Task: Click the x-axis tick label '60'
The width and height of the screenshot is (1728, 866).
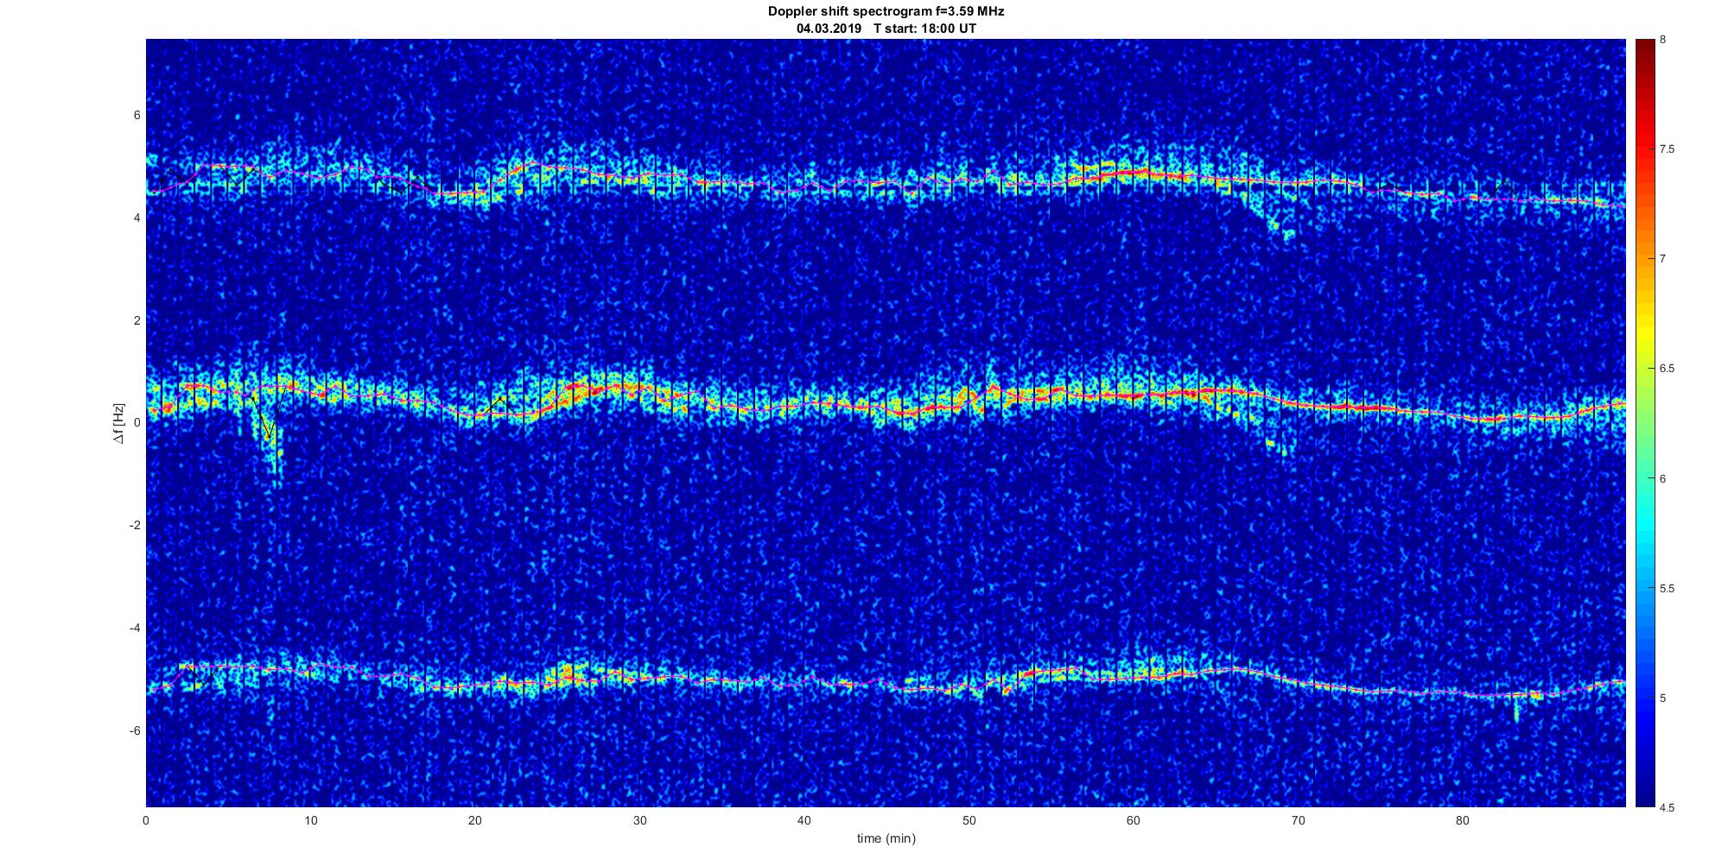Action: point(1134,820)
